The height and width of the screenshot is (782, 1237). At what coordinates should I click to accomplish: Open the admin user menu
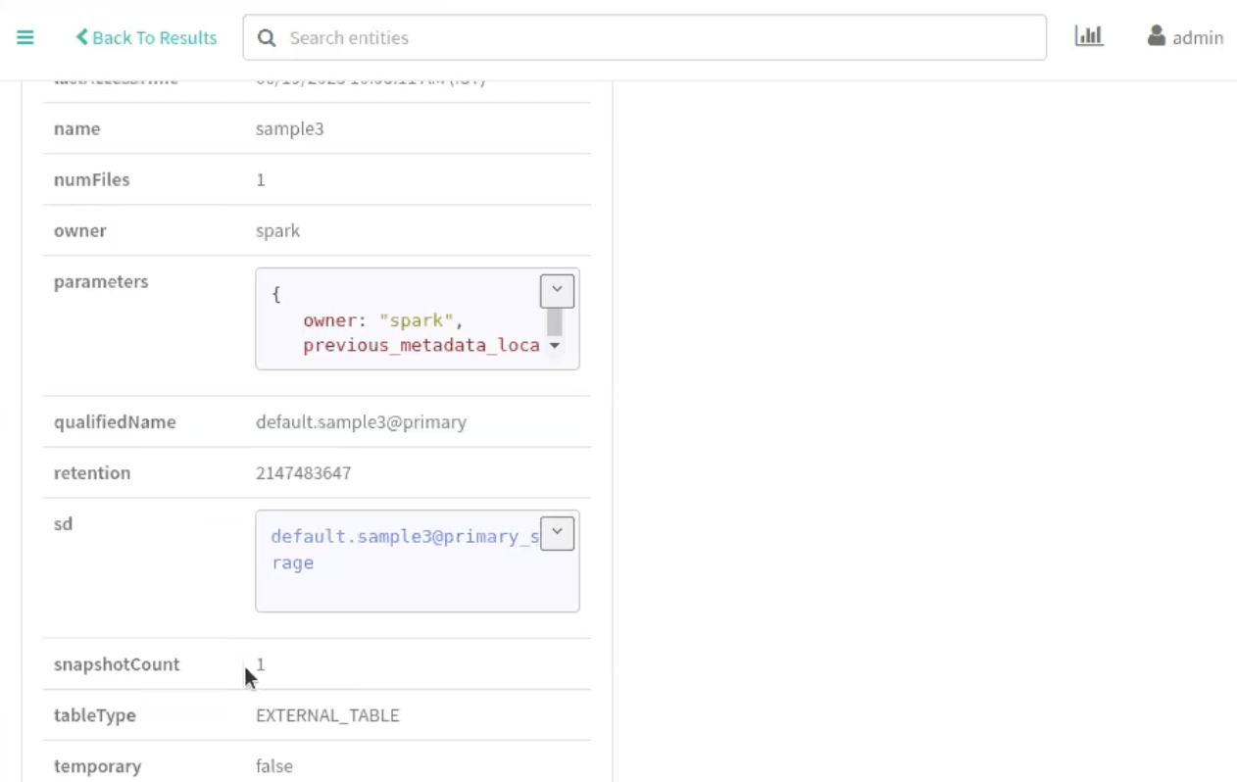pos(1185,37)
